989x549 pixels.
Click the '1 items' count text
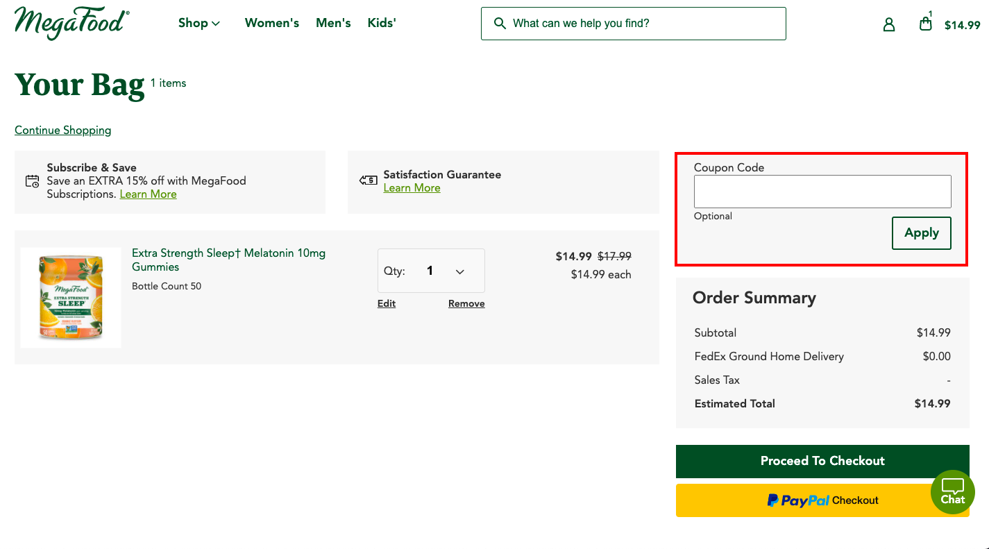[169, 83]
